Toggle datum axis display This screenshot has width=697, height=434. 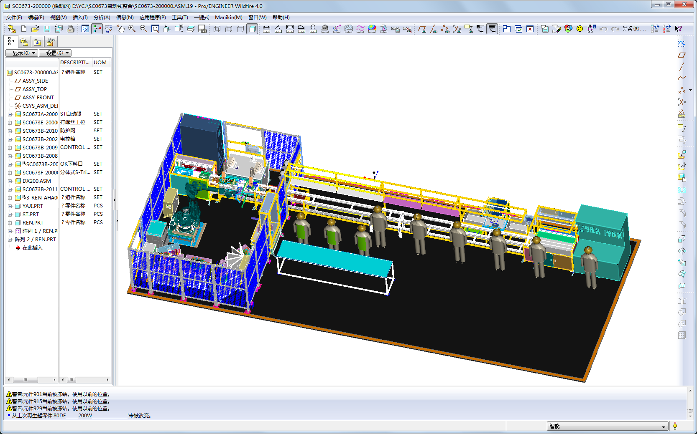[434, 29]
